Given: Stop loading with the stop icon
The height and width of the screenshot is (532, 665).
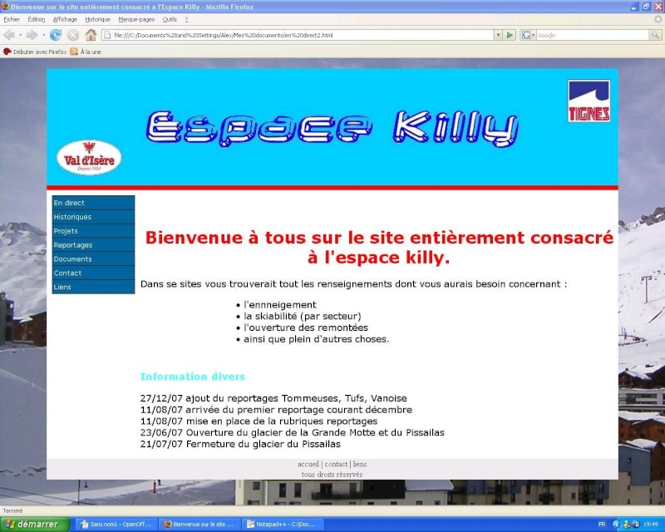Looking at the screenshot, I should pos(73,35).
